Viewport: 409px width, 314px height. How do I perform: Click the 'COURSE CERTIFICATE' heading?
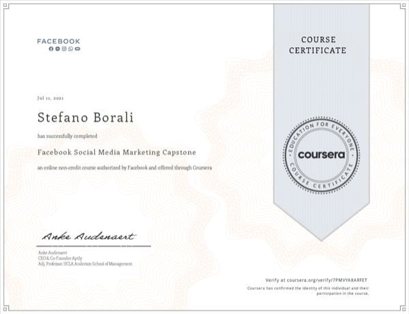pos(318,45)
